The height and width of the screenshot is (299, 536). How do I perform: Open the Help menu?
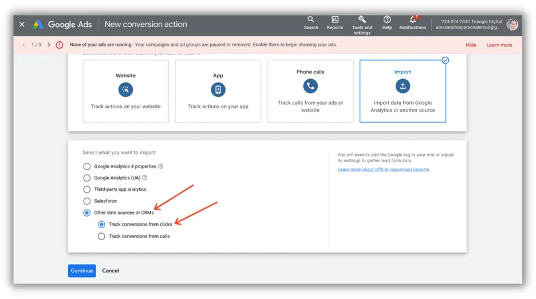(387, 22)
